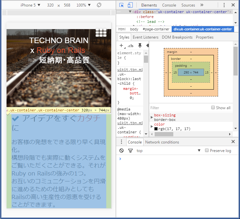The image size is (240, 219).
Task: Click the console prompt input line
Action: (178, 159)
